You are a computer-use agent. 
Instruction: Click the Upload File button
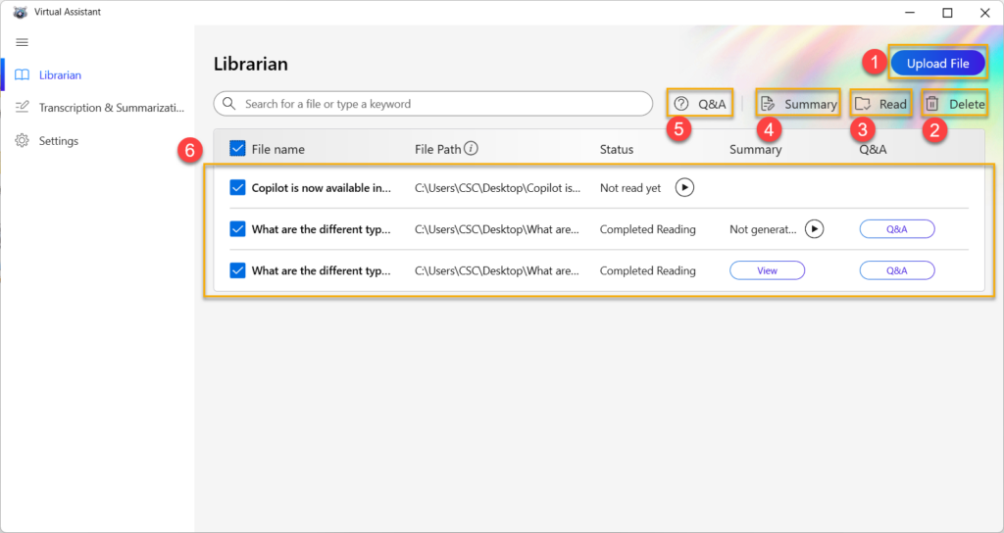(937, 64)
